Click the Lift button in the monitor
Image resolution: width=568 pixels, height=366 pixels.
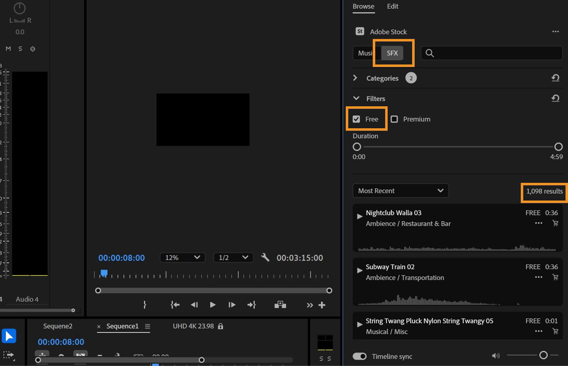(280, 305)
